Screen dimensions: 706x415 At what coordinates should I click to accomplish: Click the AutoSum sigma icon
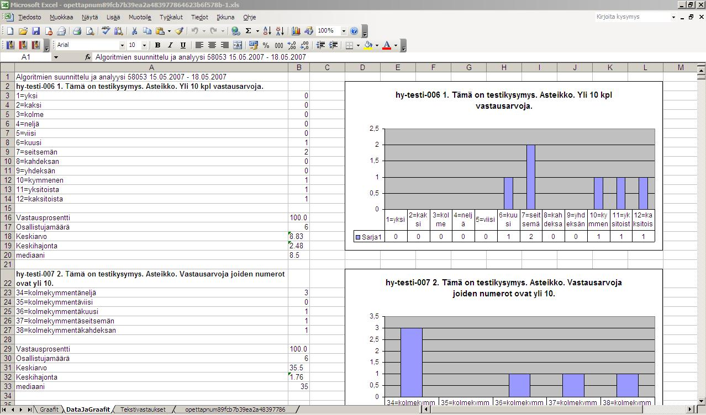(249, 31)
